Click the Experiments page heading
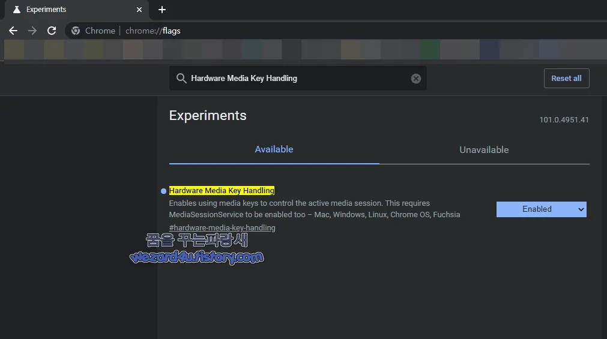Screen dimensions: 607x339 [x=208, y=115]
